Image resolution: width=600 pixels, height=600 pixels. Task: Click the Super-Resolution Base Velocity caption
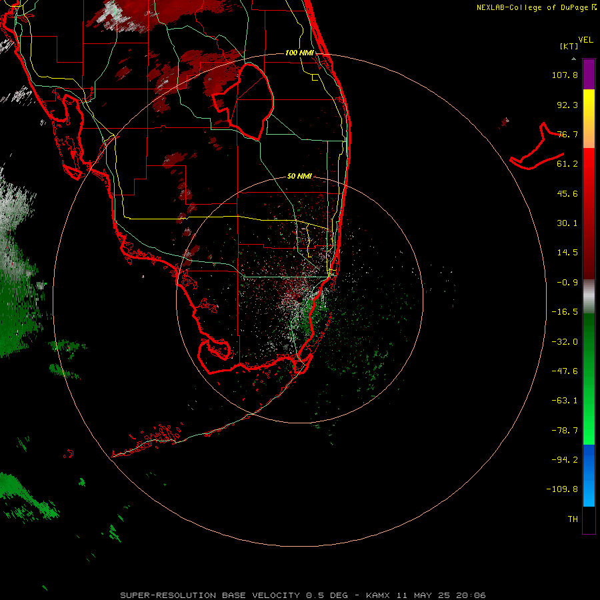click(x=303, y=595)
